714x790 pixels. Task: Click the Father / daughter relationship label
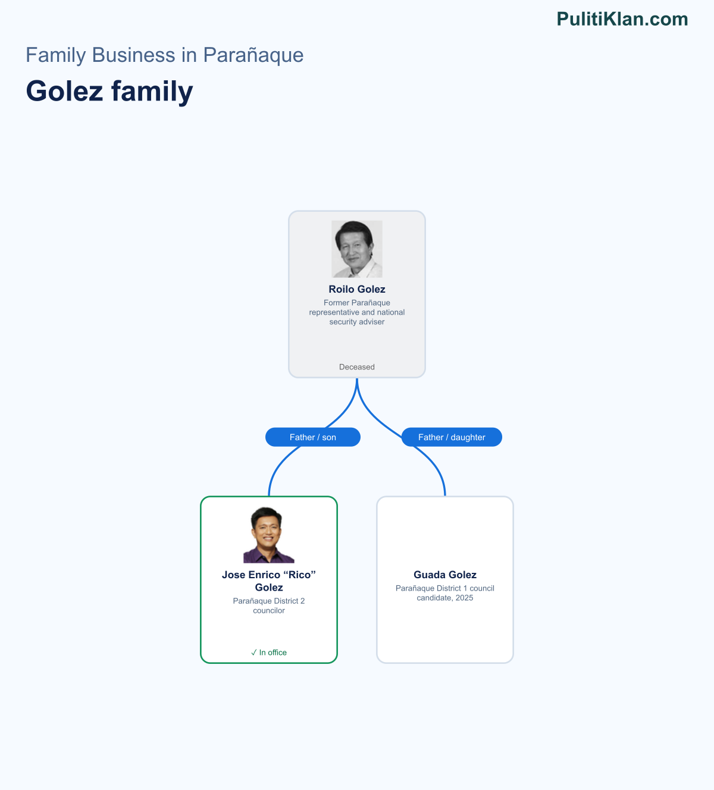click(x=452, y=437)
